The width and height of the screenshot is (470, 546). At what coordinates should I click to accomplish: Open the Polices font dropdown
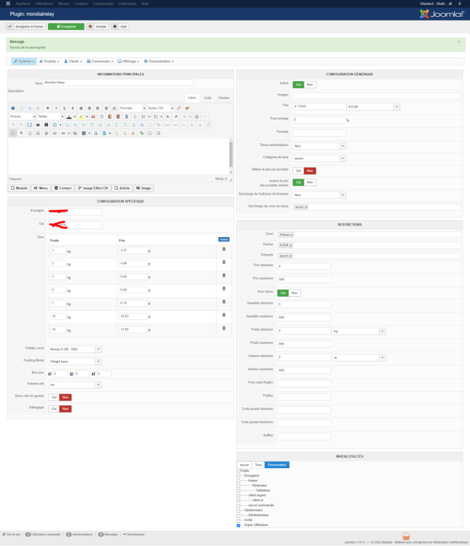23,116
